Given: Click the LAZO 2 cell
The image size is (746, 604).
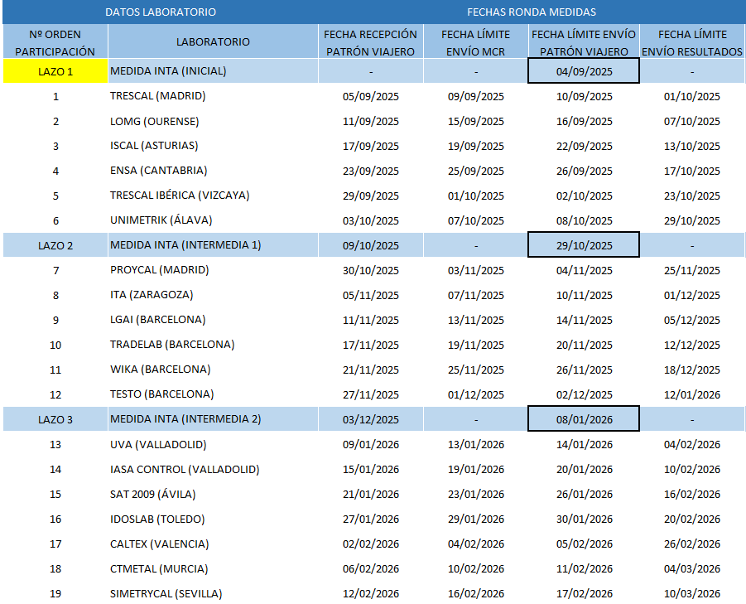Looking at the screenshot, I should click(55, 245).
